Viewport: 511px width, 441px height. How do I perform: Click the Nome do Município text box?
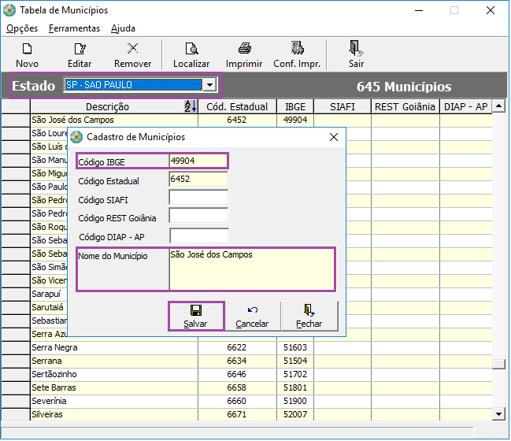[251, 269]
